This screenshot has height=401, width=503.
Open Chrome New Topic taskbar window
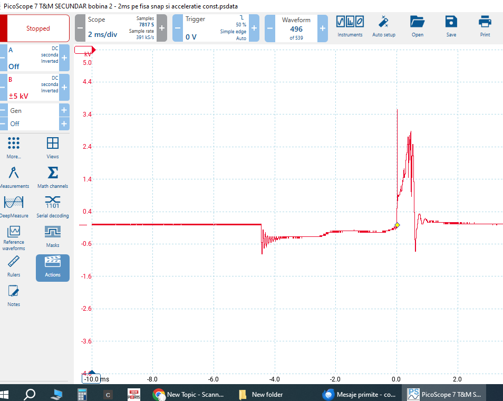point(188,394)
